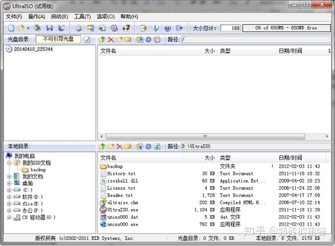The width and height of the screenshot is (335, 246).
Task: Sort local pane by 类型 column header
Action: point(243,158)
